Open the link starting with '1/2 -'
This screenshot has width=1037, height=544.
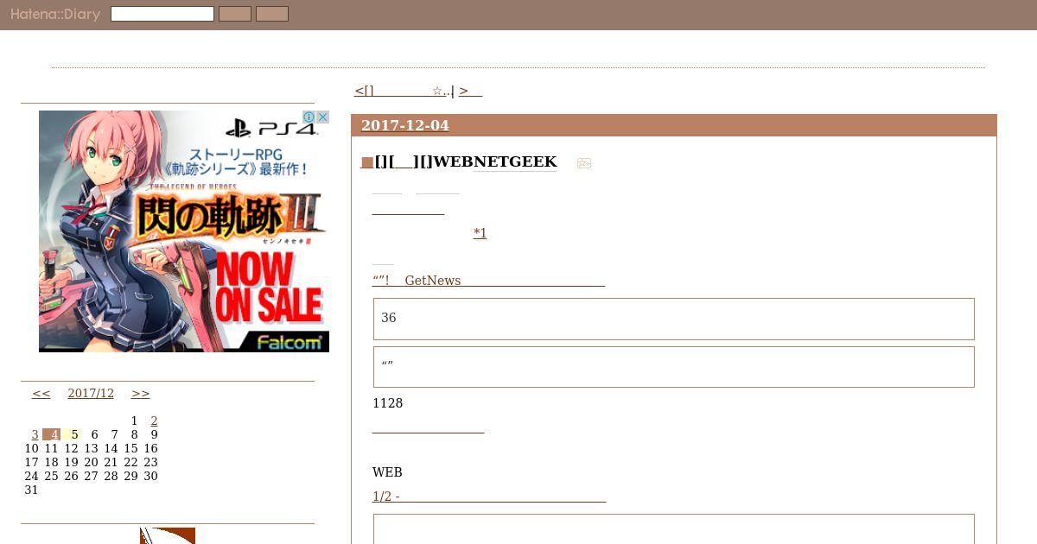(489, 497)
